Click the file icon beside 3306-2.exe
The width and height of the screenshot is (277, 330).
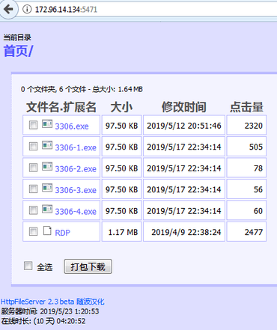[x=47, y=166]
